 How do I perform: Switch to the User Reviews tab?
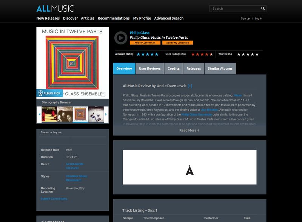[x=149, y=68]
